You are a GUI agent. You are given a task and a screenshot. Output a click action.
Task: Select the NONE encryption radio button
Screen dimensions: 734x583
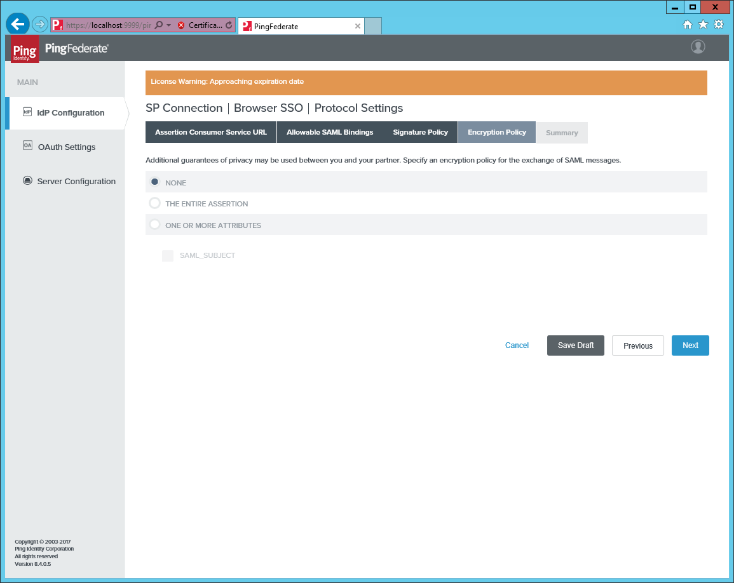[154, 182]
